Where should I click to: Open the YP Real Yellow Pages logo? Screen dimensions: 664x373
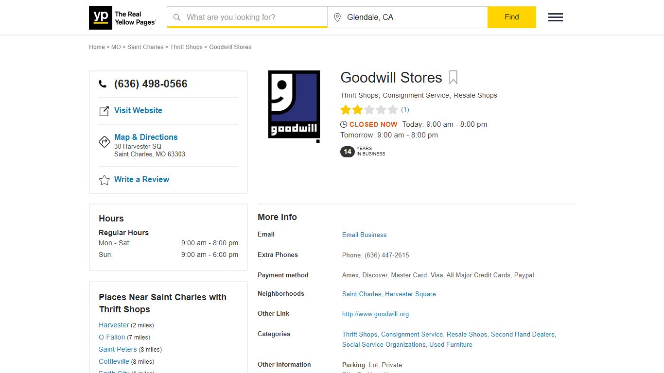pyautogui.click(x=122, y=17)
